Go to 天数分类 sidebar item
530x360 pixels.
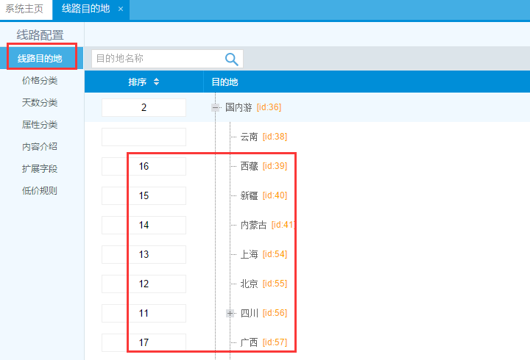(x=40, y=103)
